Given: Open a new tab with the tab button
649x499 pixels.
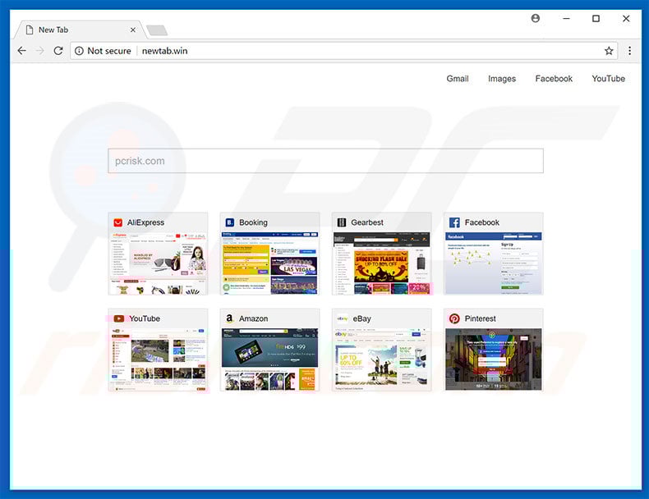Looking at the screenshot, I should click(x=157, y=30).
